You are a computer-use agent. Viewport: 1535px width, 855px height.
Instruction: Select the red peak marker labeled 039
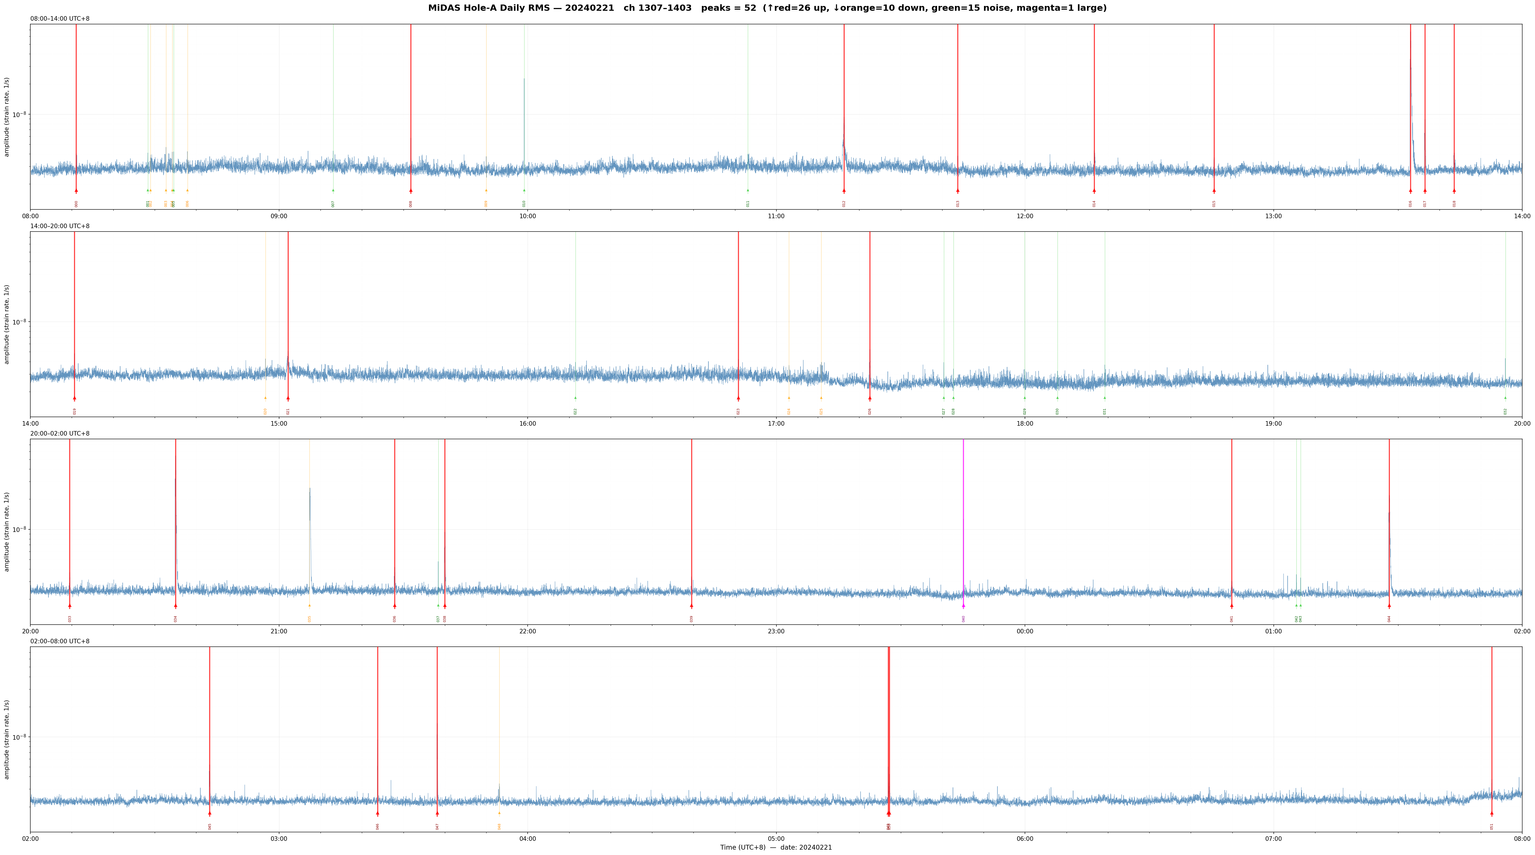tap(691, 606)
